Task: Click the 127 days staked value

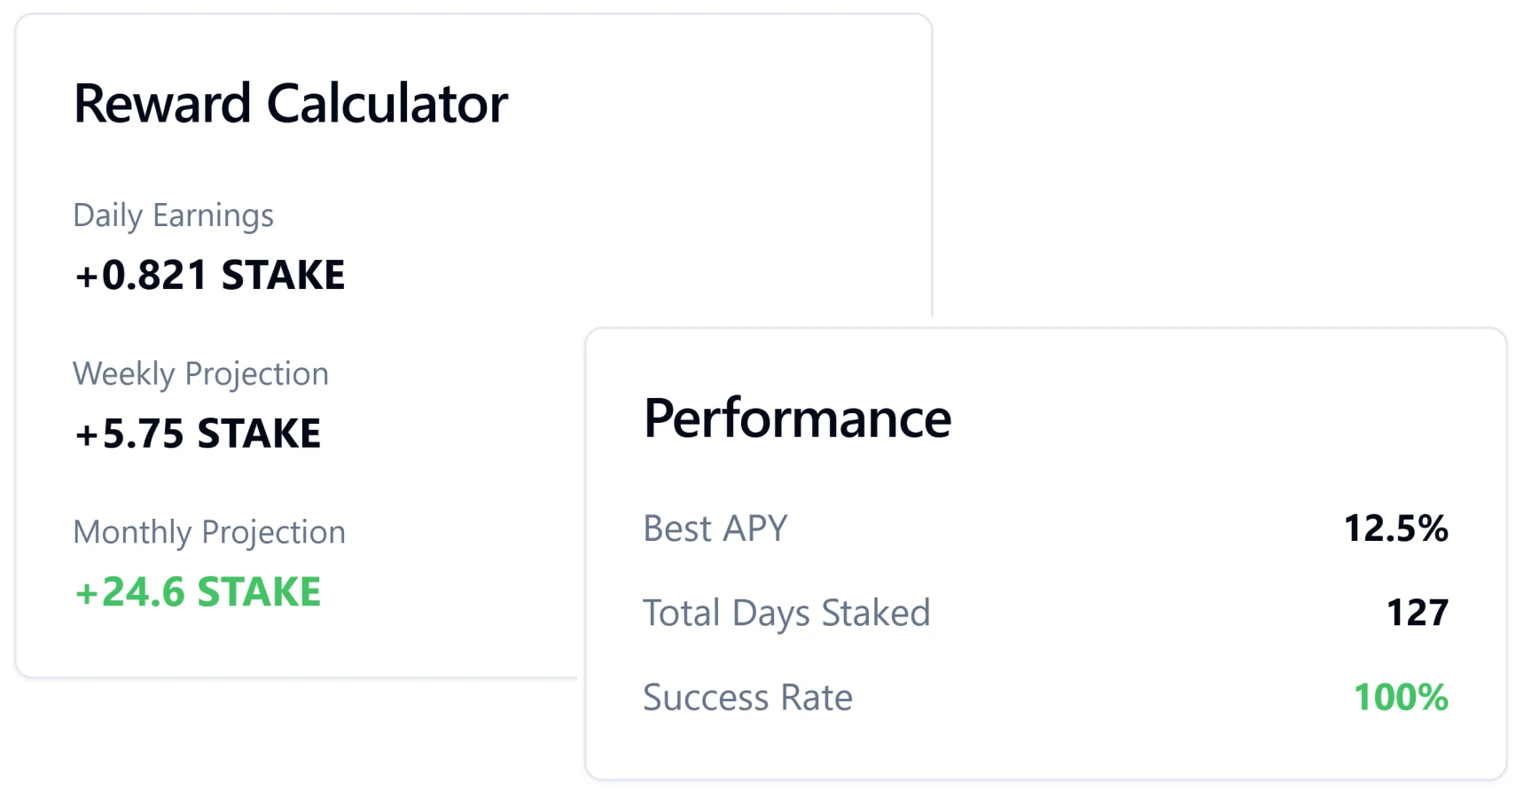Action: point(1417,613)
